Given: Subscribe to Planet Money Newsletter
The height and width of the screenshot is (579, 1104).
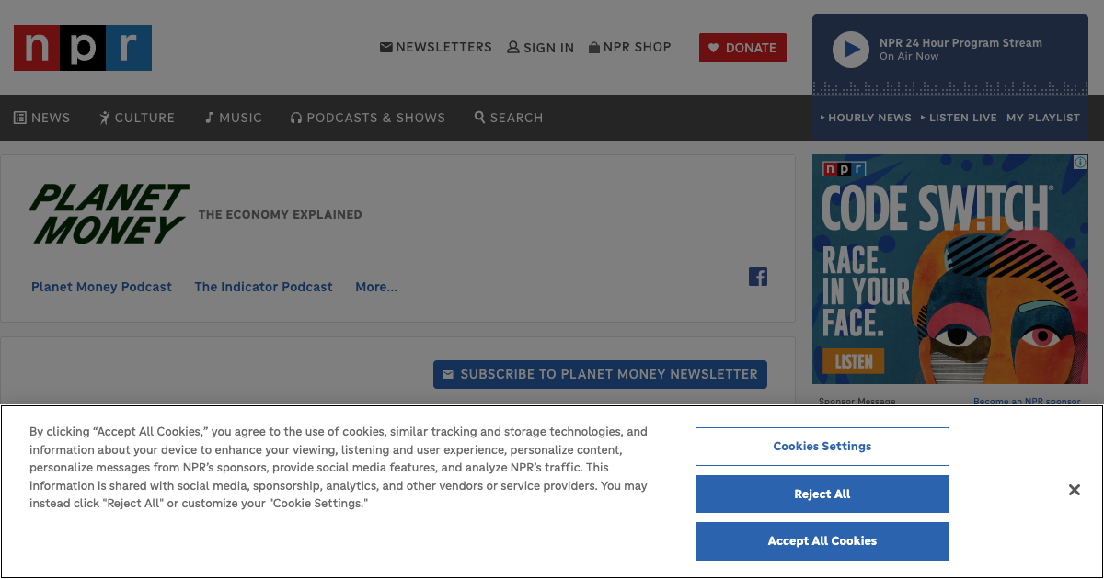Looking at the screenshot, I should 600,374.
